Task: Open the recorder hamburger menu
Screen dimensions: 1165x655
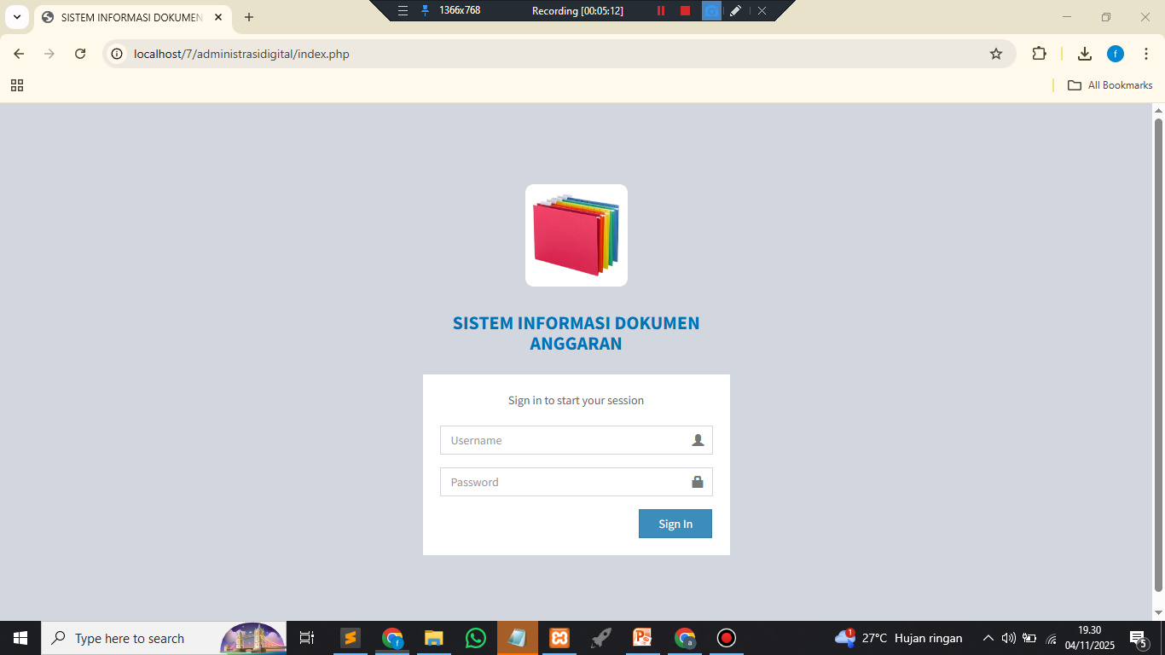Action: pyautogui.click(x=403, y=10)
